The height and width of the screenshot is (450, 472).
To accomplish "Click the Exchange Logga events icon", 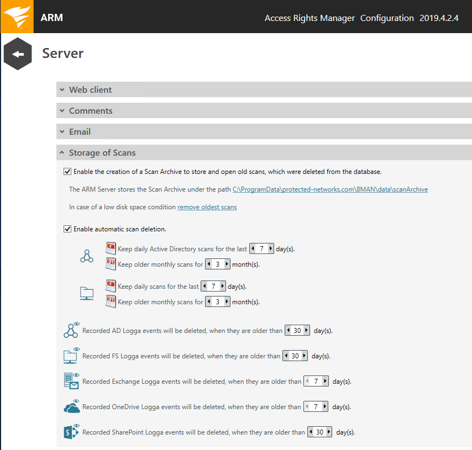I will (x=72, y=381).
